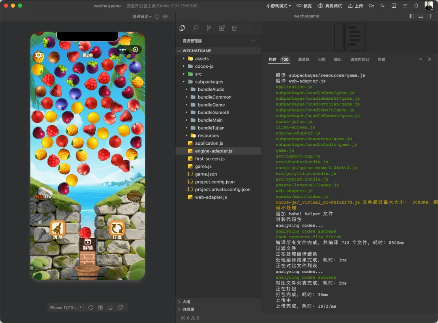The image size is (438, 323).
Task: Click the capsule circle close button in simulator
Action: click(x=135, y=50)
